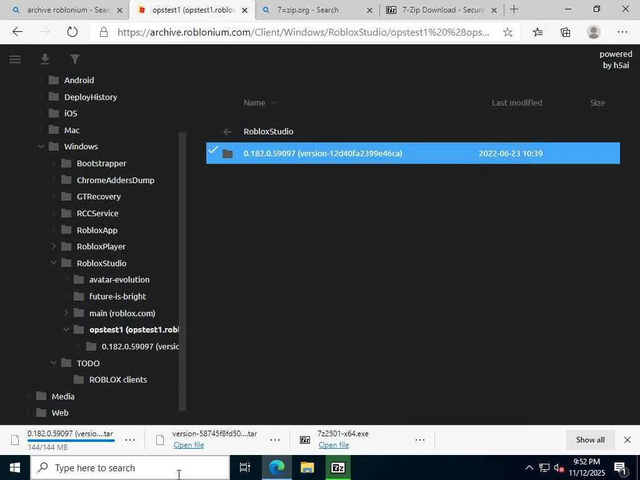The width and height of the screenshot is (640, 480).
Task: Sort by the Size column
Action: click(597, 103)
